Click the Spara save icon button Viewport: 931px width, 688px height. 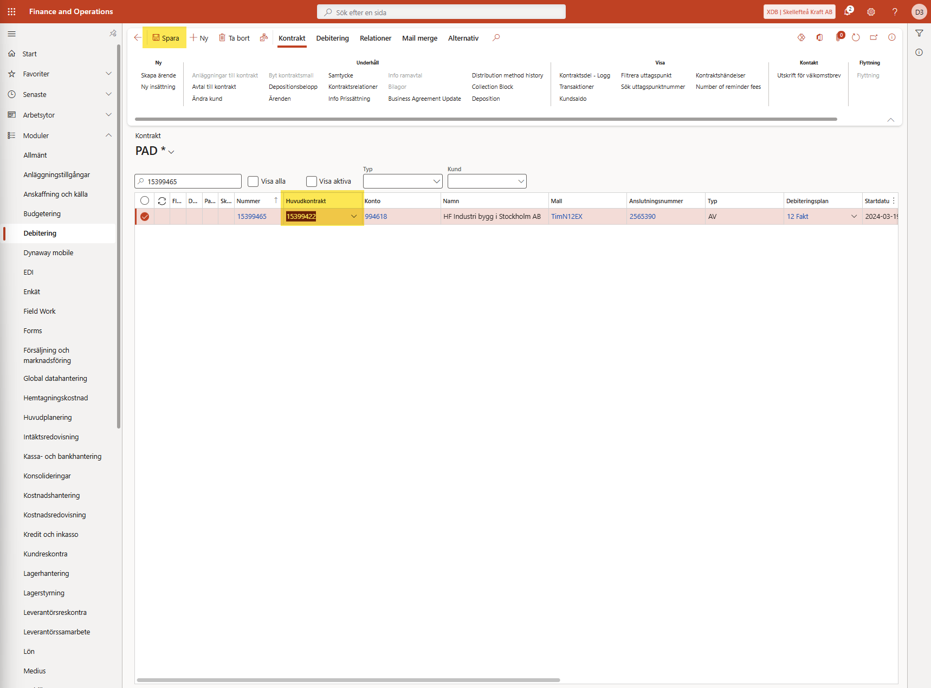[x=156, y=38]
